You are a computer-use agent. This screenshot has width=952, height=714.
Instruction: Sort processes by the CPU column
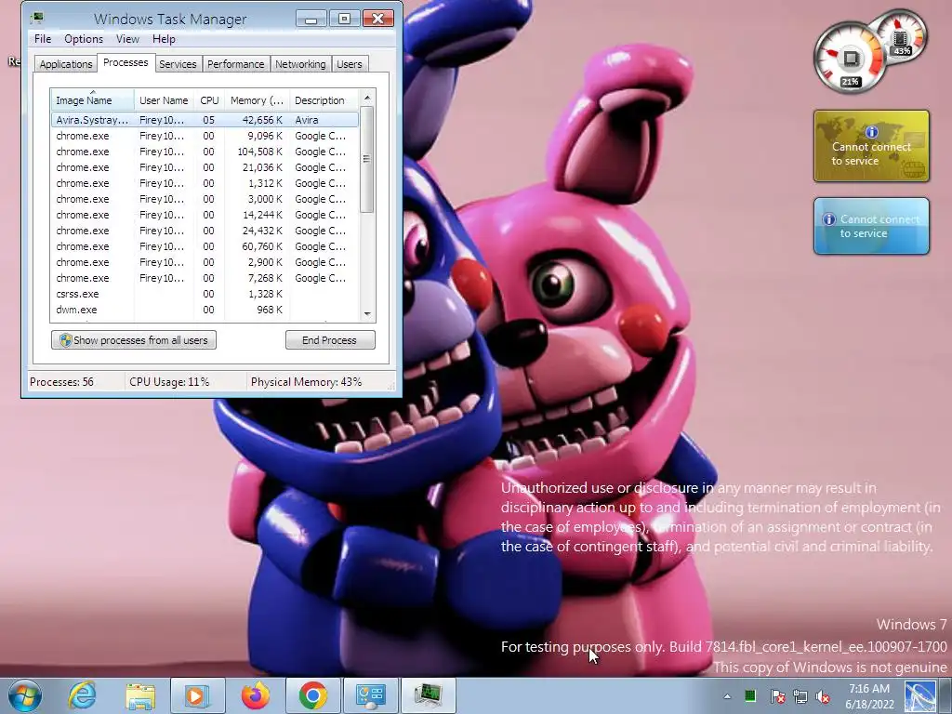click(x=209, y=100)
